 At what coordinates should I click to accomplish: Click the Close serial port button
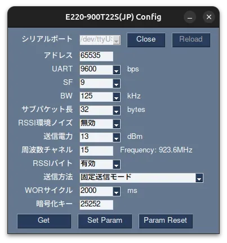(x=146, y=40)
